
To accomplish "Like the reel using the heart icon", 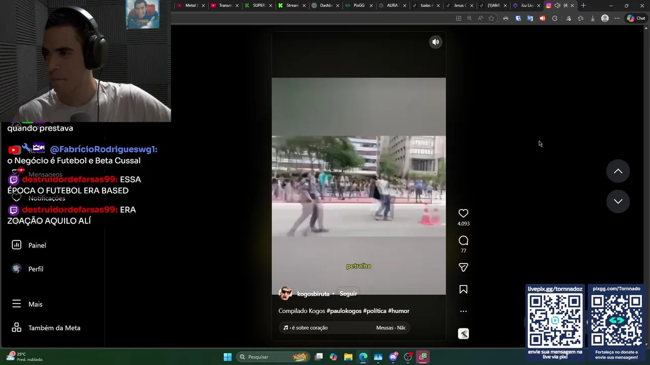I will tap(463, 213).
